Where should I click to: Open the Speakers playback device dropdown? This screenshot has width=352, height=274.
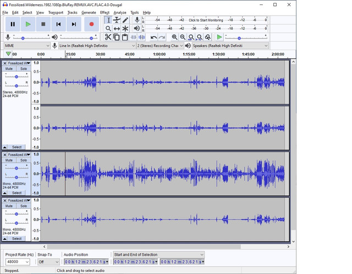click(x=230, y=46)
